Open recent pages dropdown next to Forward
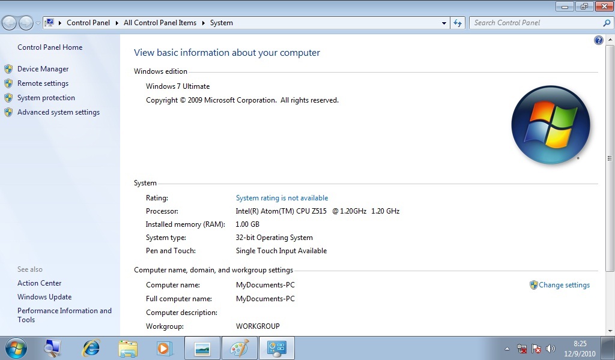The height and width of the screenshot is (360, 615). pos(38,23)
